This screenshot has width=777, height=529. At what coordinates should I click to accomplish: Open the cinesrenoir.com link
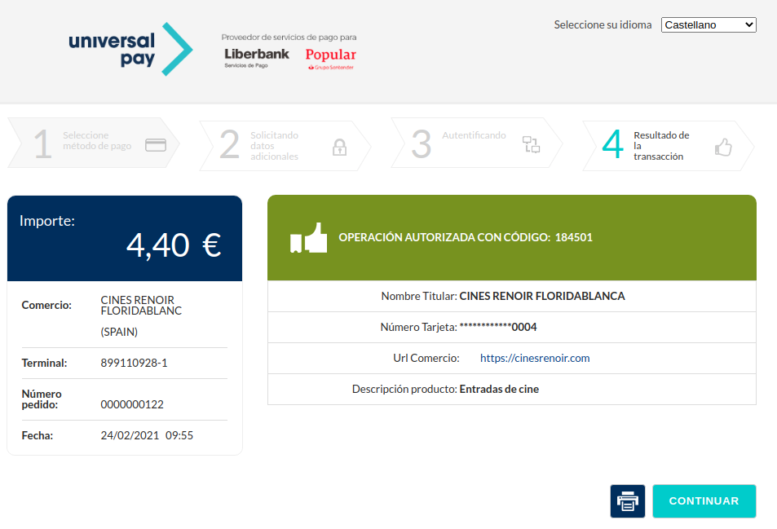535,358
